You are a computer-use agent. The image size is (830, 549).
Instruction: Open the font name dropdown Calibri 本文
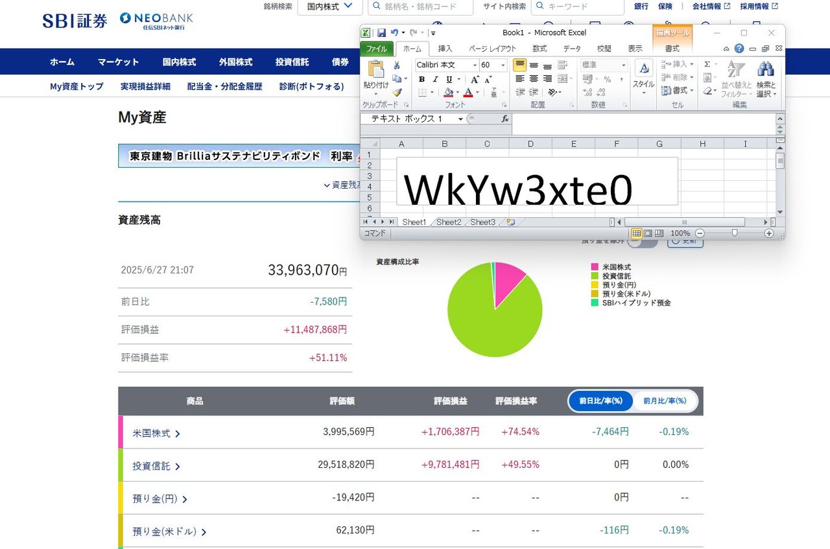click(x=475, y=65)
